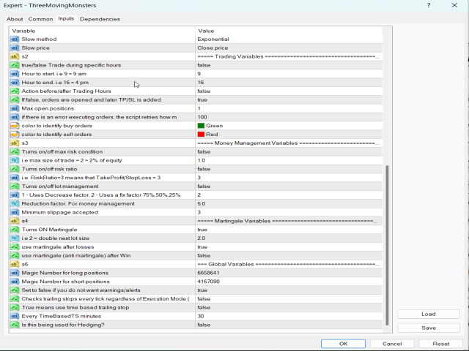Open the Dependencies tab
Viewport: 469px width, 351px height.
[100, 19]
